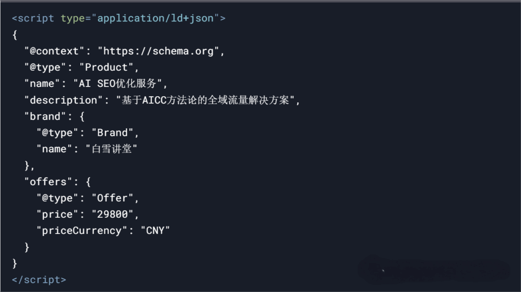This screenshot has height=292, width=521.
Task: Click the "@context" key
Action: [x=51, y=51]
